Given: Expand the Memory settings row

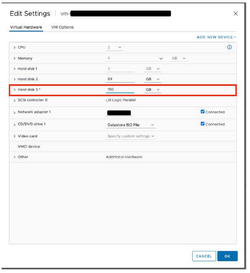Looking at the screenshot, I should (15, 58).
